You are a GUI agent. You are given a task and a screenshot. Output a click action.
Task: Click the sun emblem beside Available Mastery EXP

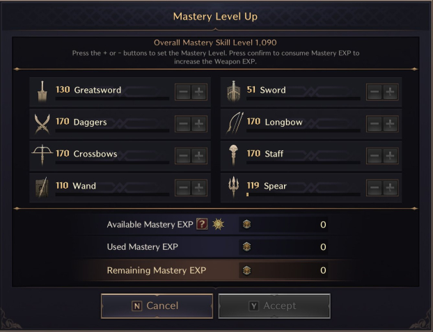pyautogui.click(x=218, y=224)
